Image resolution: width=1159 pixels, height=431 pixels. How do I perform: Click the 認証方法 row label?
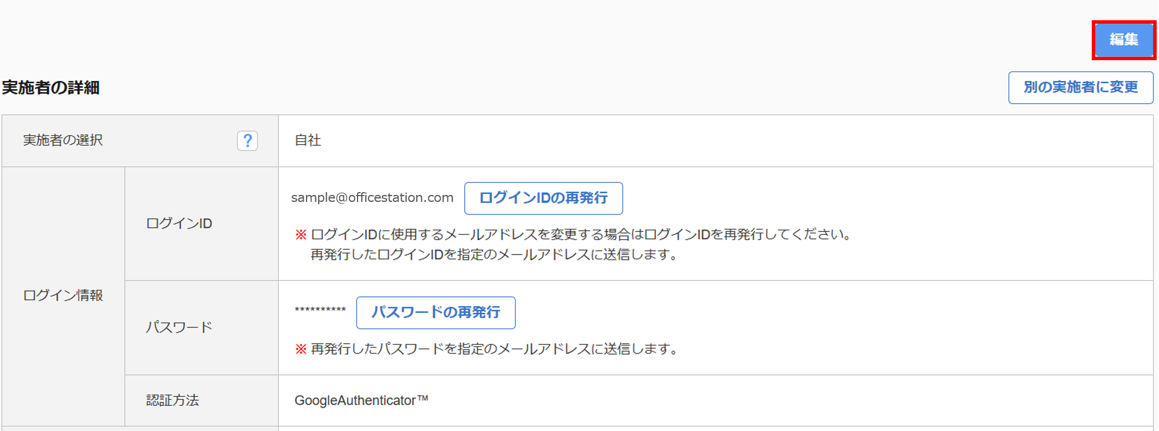coord(173,400)
